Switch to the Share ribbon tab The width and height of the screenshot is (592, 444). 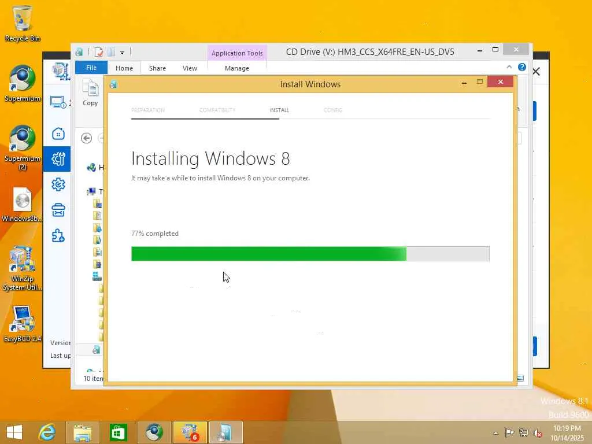pyautogui.click(x=157, y=68)
